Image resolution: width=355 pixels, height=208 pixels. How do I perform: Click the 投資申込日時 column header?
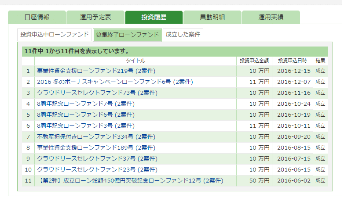292,61
